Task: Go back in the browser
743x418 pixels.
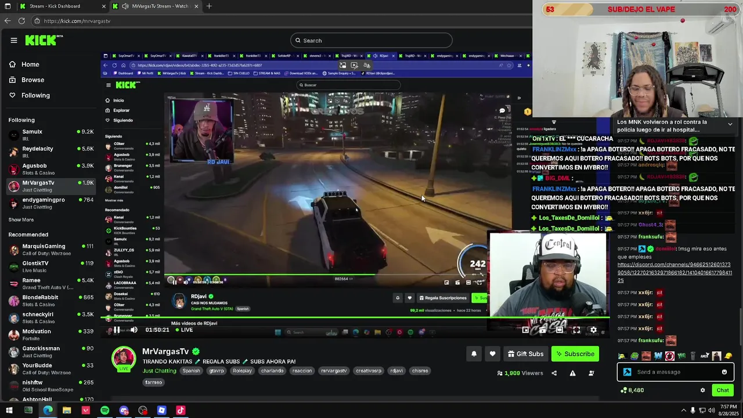Action: (8, 21)
